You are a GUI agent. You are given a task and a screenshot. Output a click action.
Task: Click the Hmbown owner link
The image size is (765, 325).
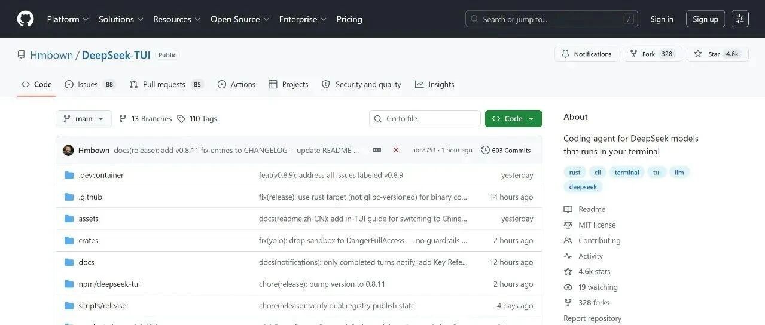(51, 55)
